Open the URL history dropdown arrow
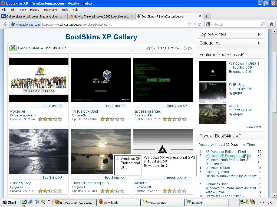The image size is (277, 207). [x=195, y=24]
